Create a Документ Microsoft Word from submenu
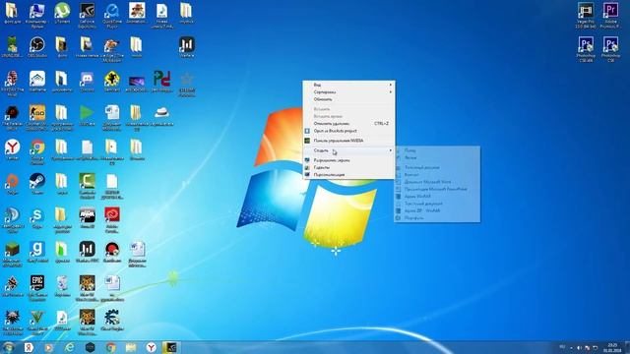Image resolution: width=630 pixels, height=354 pixels. tap(437, 182)
